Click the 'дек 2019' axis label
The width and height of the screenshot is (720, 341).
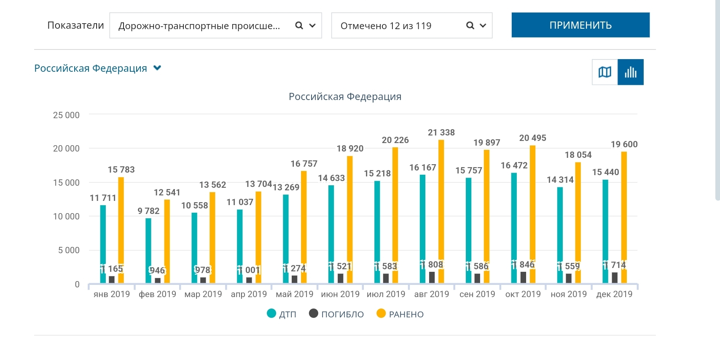point(614,294)
